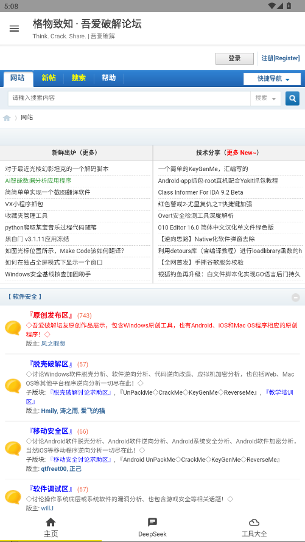Open the 工具大全 cloud icon

tap(254, 522)
